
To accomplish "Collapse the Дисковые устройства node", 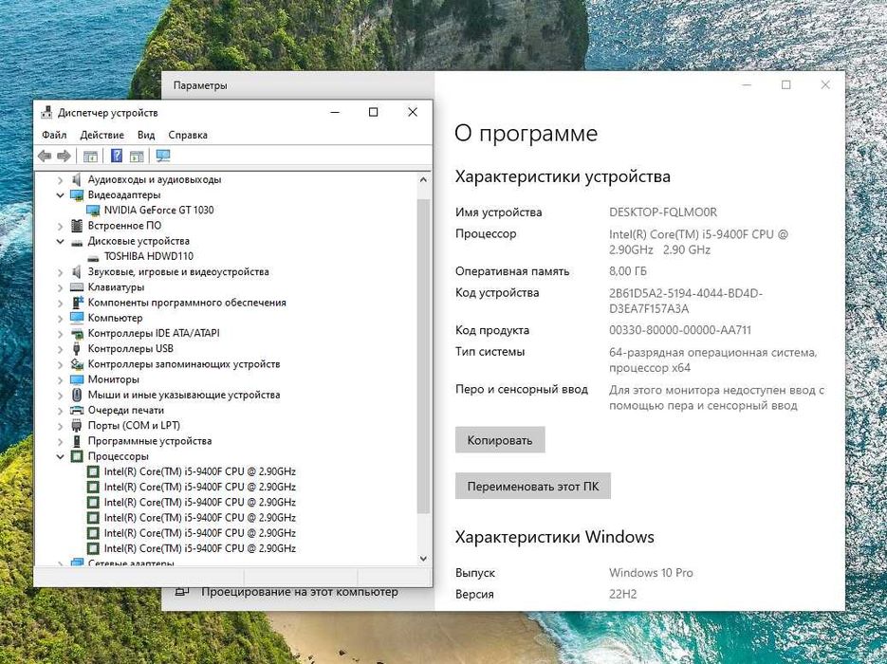I will pos(60,241).
